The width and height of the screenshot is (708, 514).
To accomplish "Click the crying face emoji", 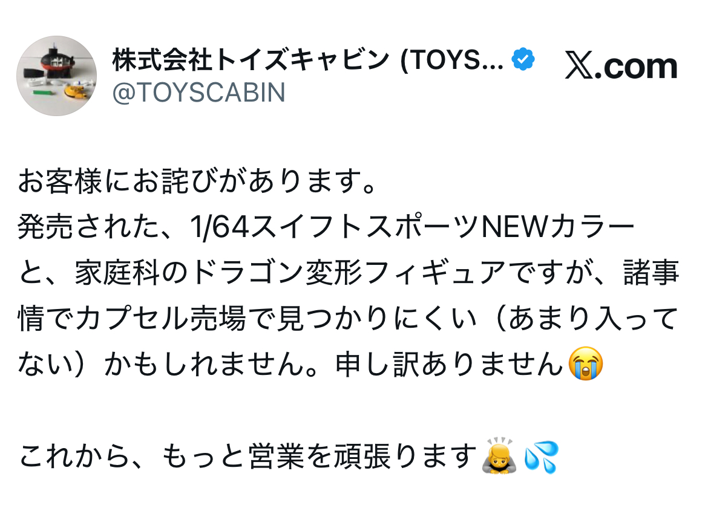I will point(585,363).
